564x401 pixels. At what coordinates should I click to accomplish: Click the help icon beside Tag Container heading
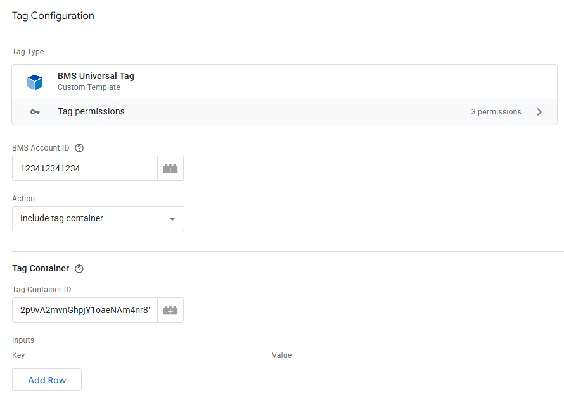click(x=79, y=268)
